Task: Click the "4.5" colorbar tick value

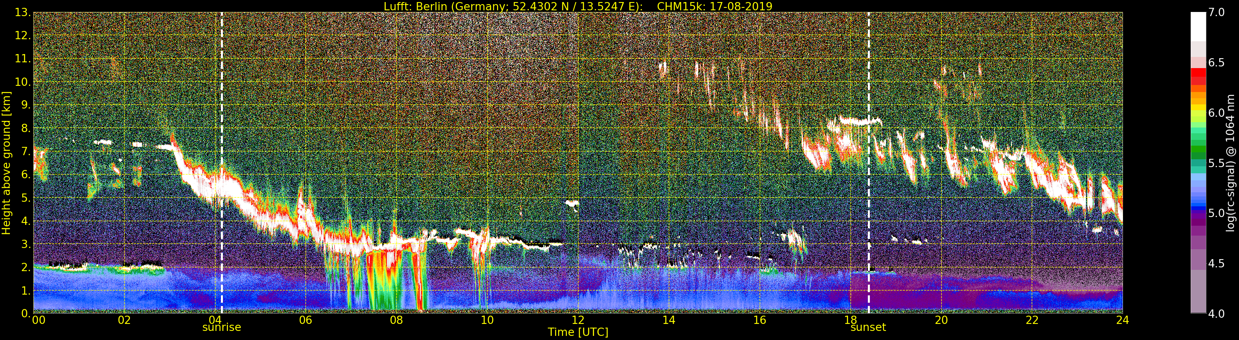Action: point(1216,264)
